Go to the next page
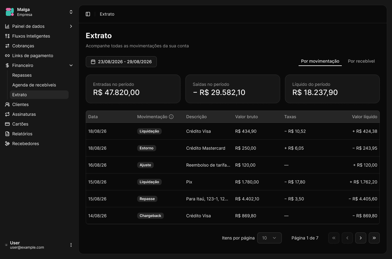Image resolution: width=392 pixels, height=259 pixels. tap(361, 238)
